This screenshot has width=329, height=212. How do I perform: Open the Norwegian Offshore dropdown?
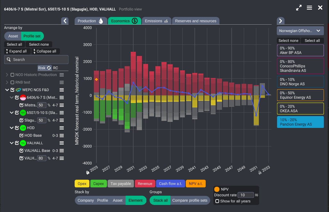(300, 31)
